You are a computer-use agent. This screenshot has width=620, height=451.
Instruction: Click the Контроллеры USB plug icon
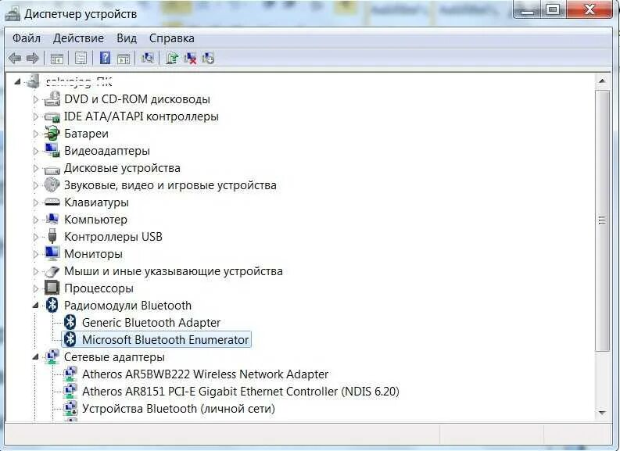[52, 236]
